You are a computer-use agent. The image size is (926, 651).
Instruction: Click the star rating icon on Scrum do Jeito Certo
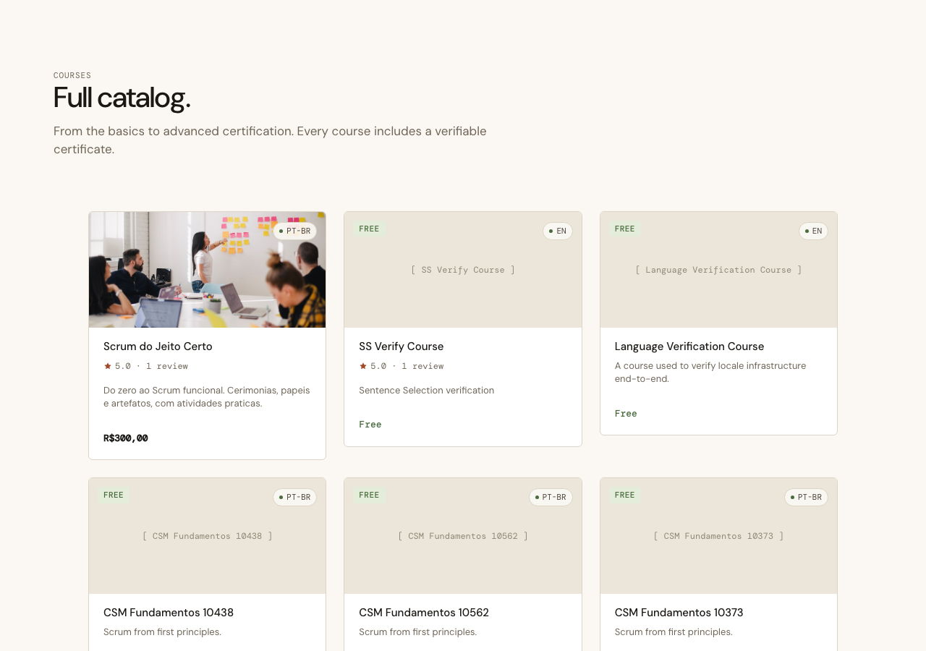click(x=108, y=366)
